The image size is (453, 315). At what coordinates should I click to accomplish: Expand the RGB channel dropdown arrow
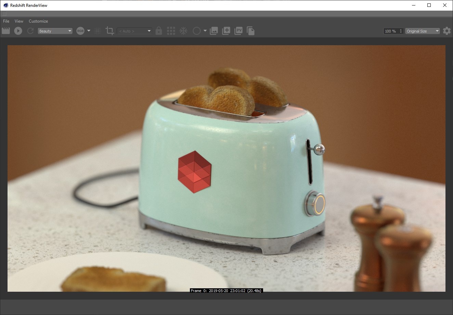tap(89, 31)
